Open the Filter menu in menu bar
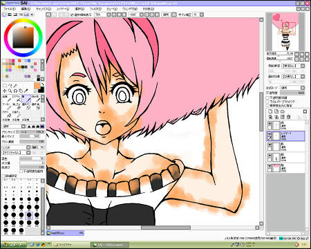This screenshot has width=311, height=249. pyautogui.click(x=95, y=9)
